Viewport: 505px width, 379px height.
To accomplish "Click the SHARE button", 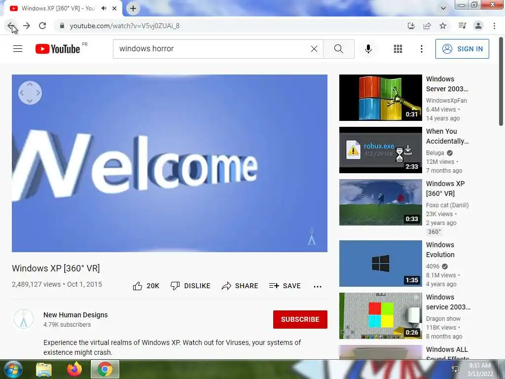I will pyautogui.click(x=240, y=286).
